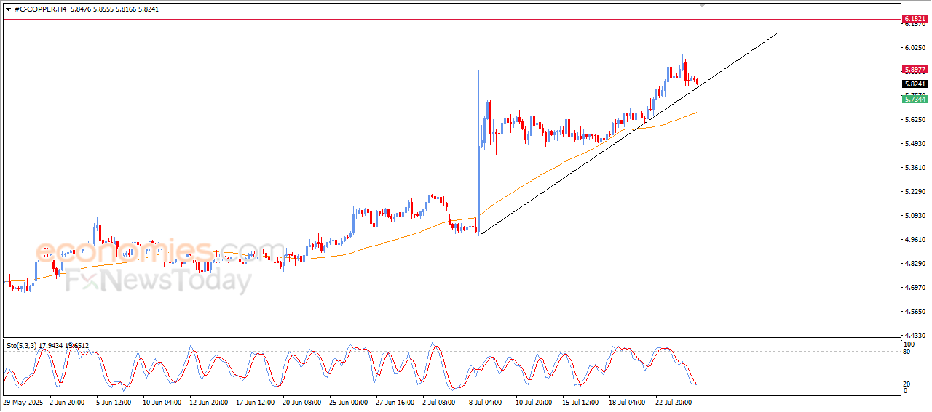Screen dimensions: 932x412
Task: Click the 20 level label of the stochastic
Action: tap(907, 384)
